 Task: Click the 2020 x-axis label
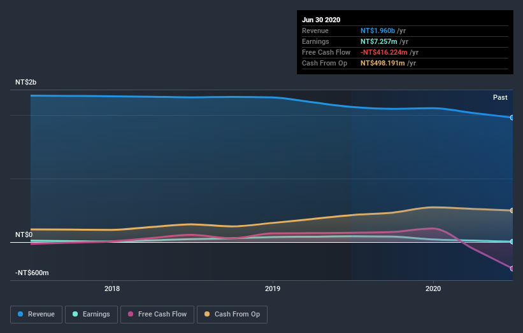click(433, 289)
